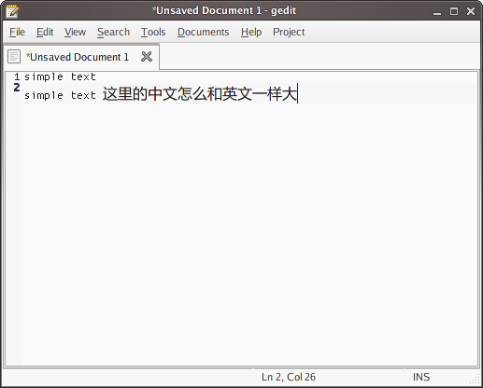Maximize the gedit window
This screenshot has width=483, height=388.
click(x=454, y=11)
